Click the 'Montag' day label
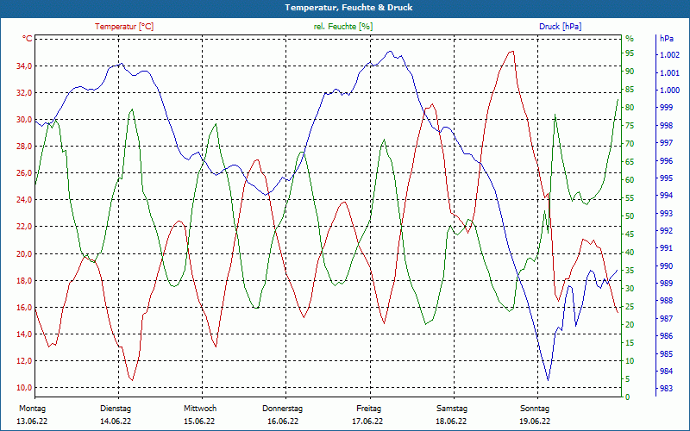This screenshot has width=690, height=431. pyautogui.click(x=32, y=409)
